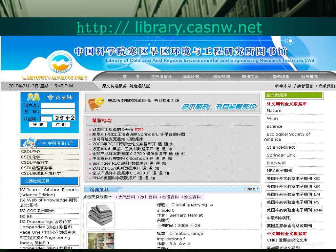Open the 新书推荐 menu item

pyautogui.click(x=309, y=76)
